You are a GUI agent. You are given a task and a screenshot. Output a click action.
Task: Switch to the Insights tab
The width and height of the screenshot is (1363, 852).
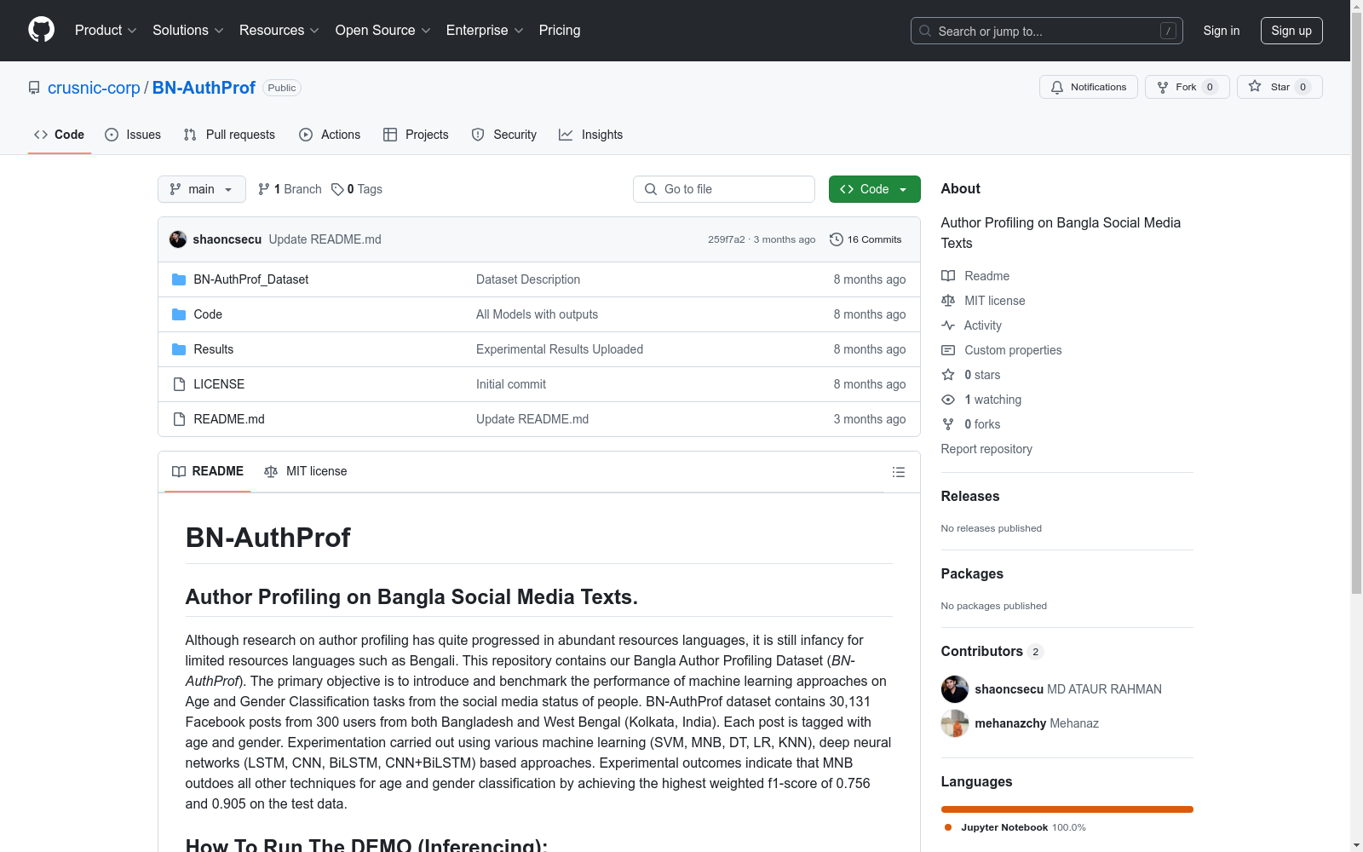pos(591,135)
